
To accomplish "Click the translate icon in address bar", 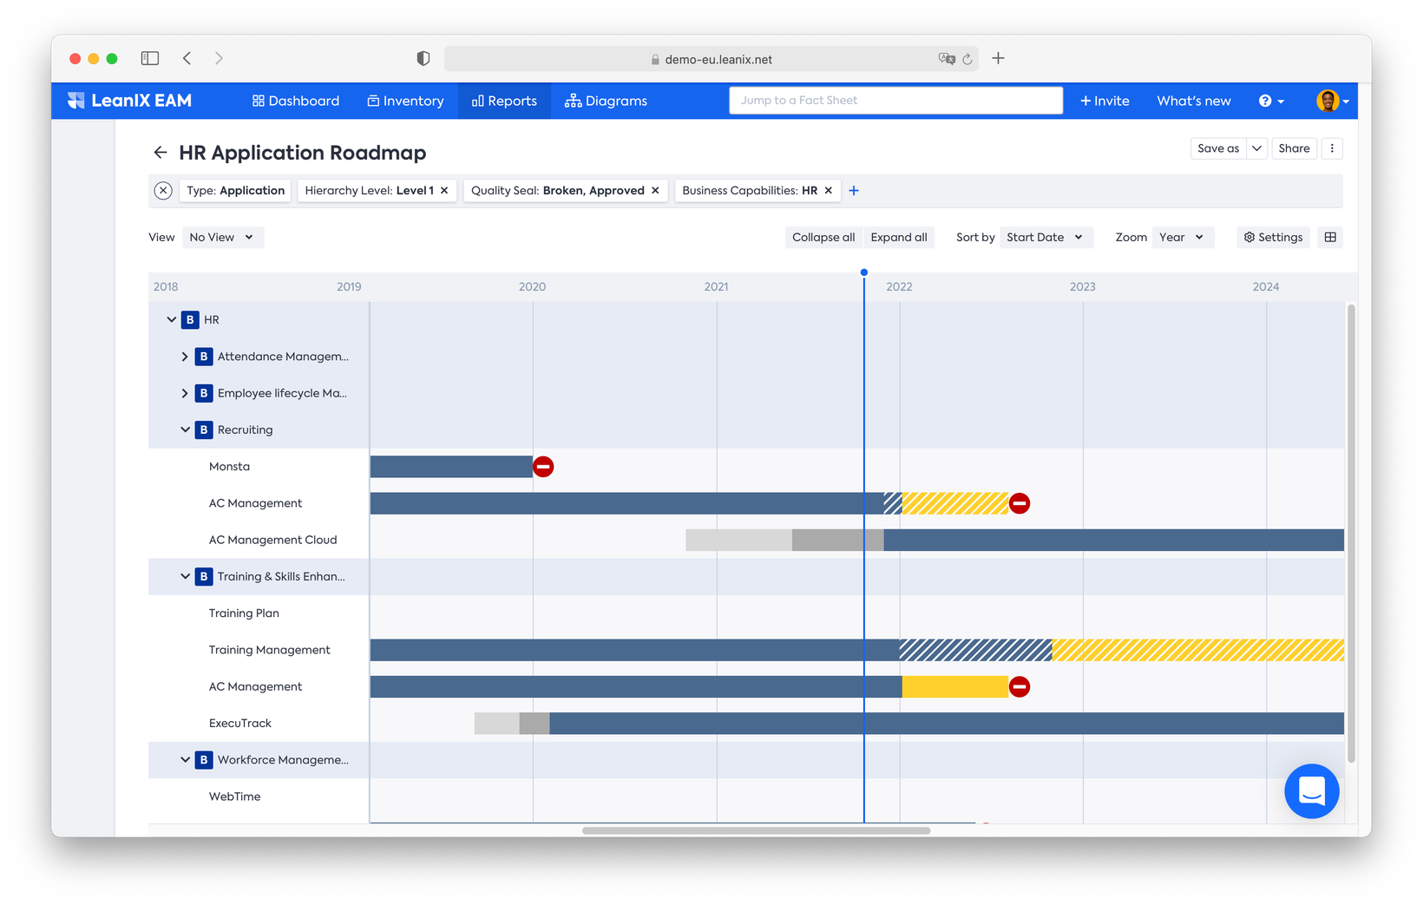I will click(x=946, y=59).
